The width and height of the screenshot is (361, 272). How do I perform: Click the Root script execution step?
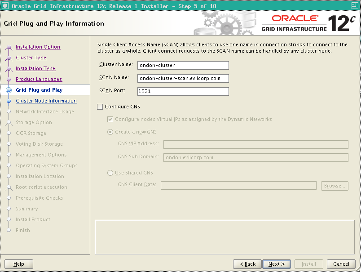(41, 187)
